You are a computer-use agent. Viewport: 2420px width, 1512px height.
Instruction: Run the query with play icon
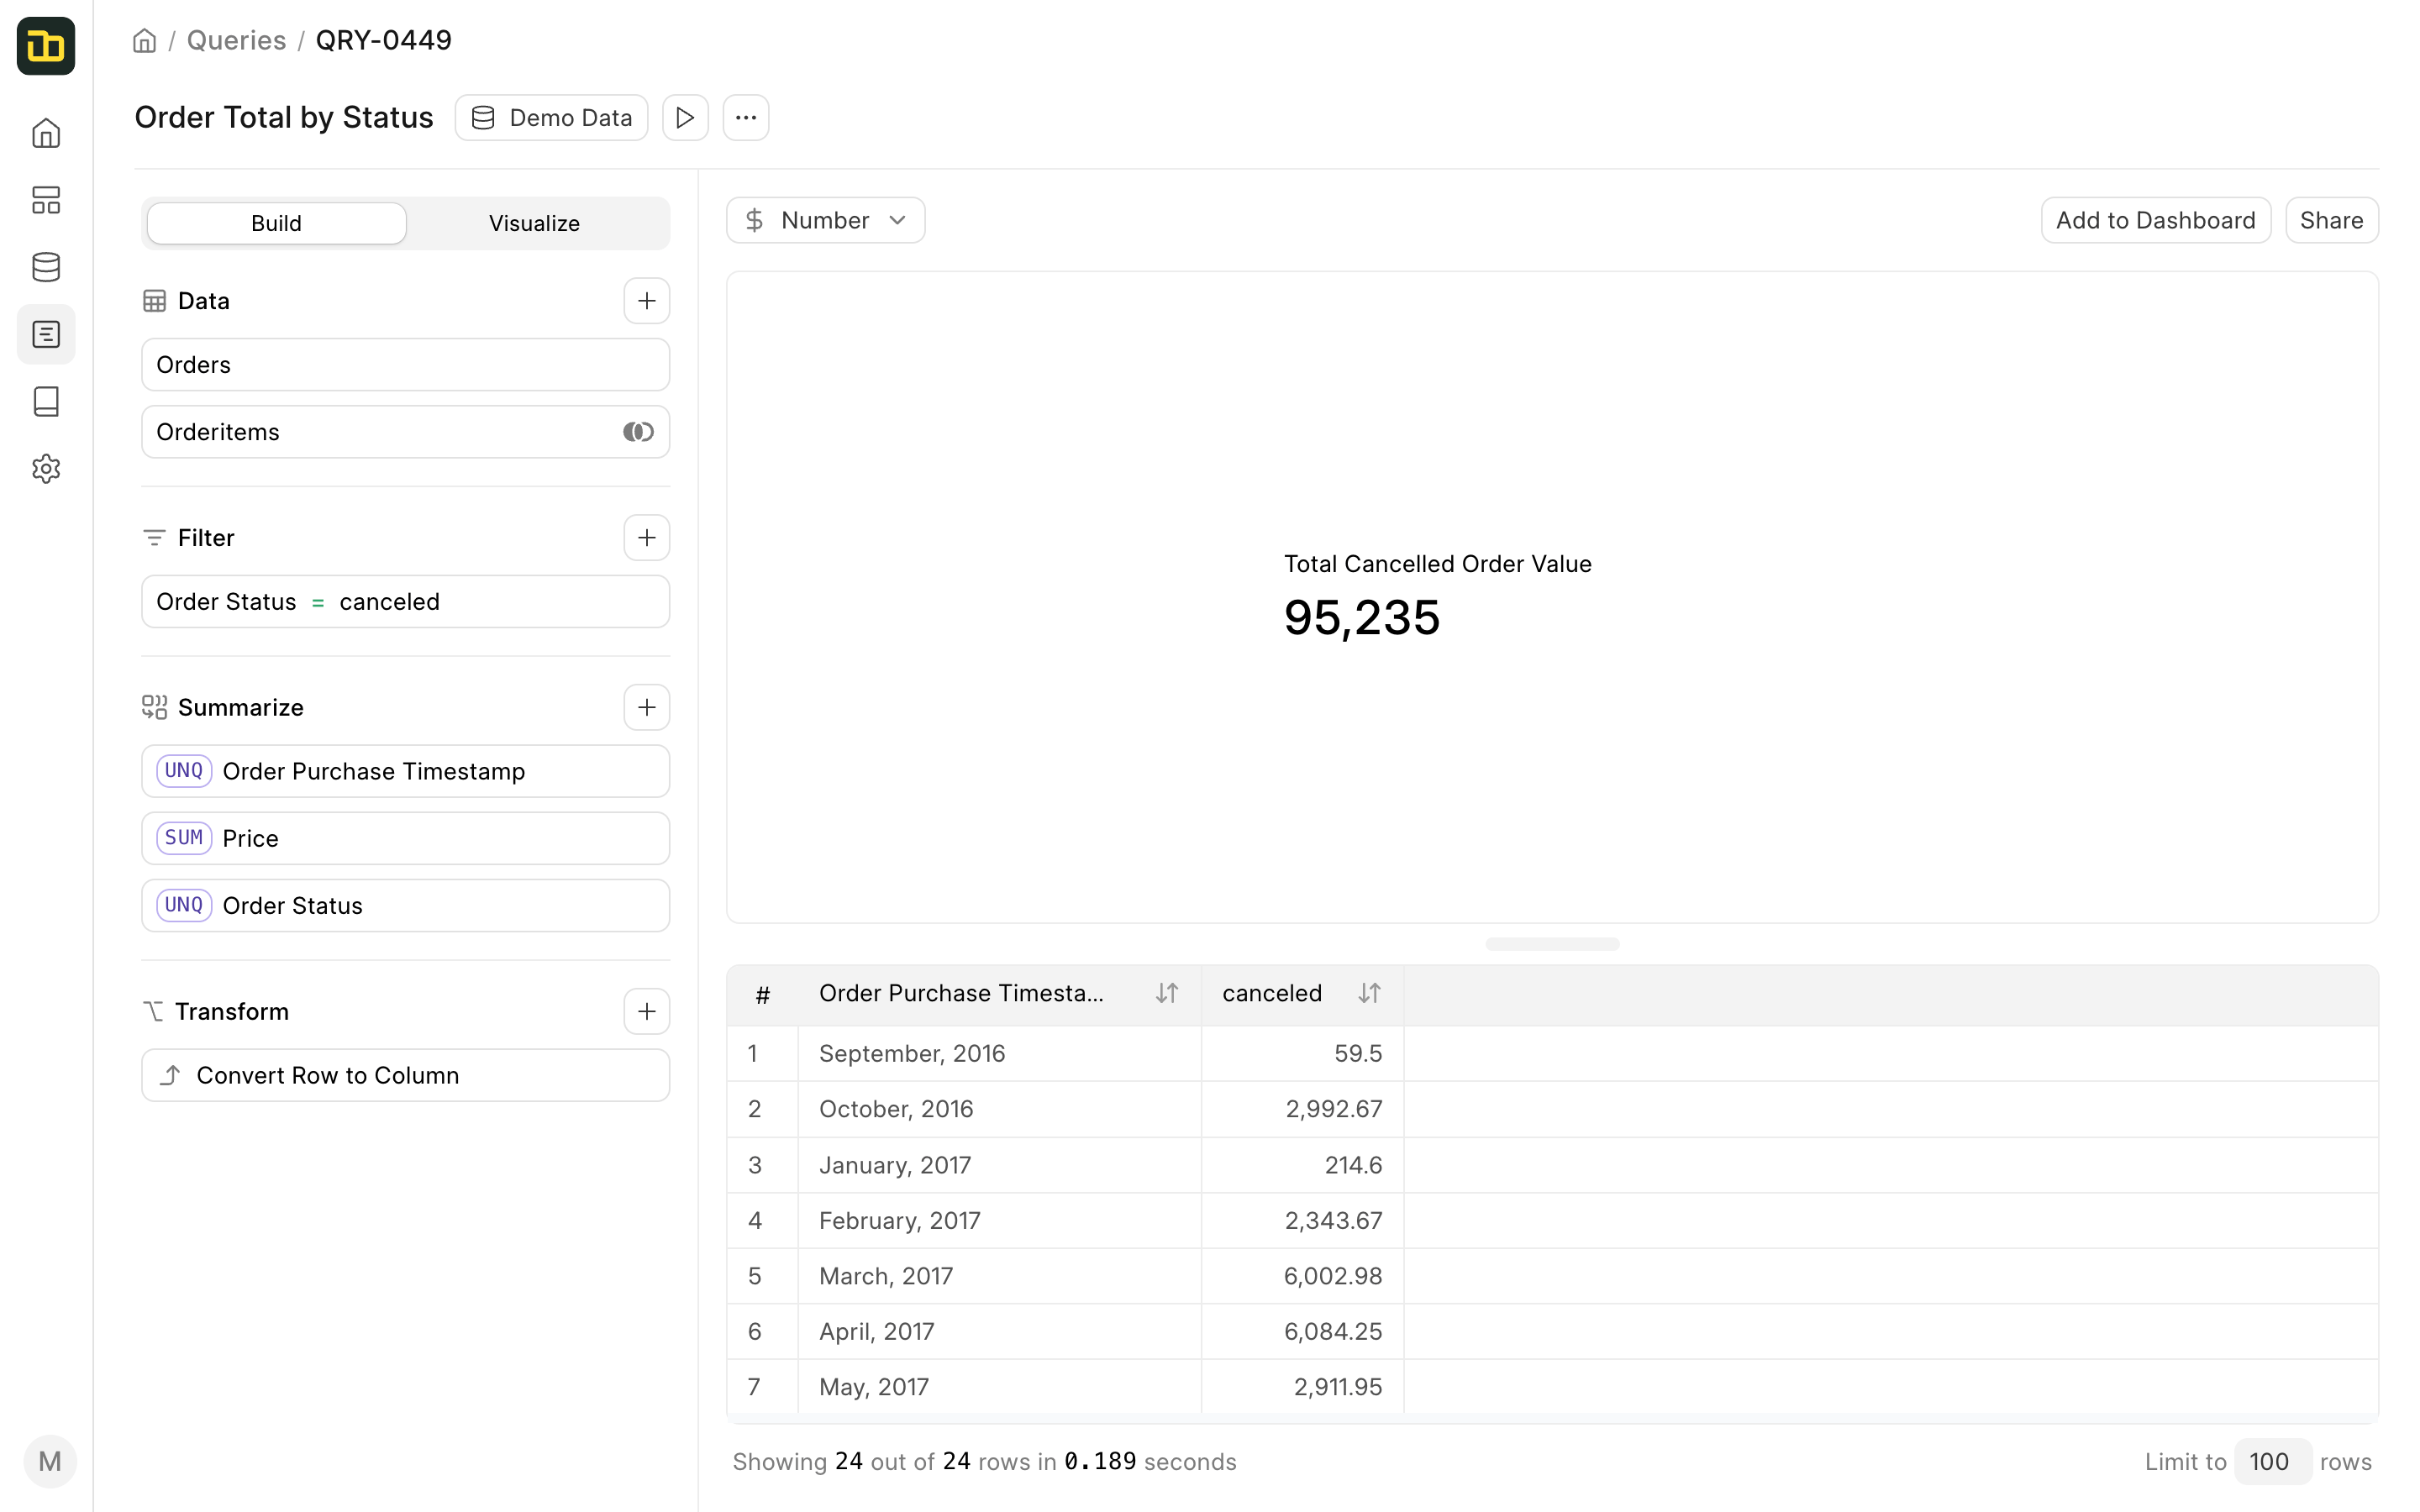[x=685, y=118]
